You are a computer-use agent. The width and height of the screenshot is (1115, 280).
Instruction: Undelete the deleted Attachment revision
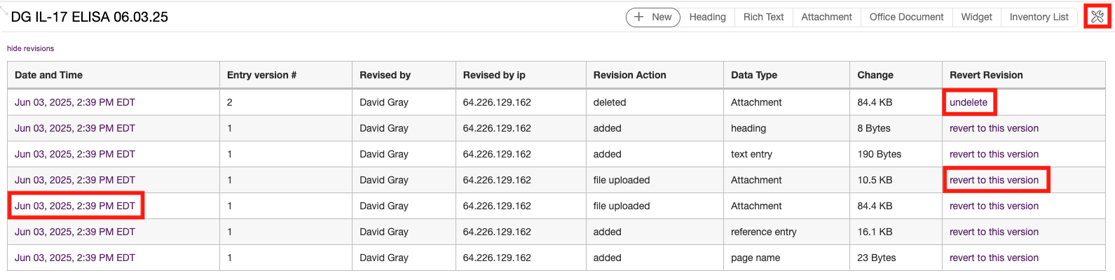click(969, 102)
